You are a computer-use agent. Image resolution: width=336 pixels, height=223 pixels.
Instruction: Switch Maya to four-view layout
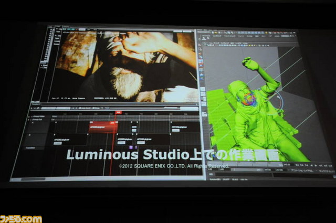click(x=203, y=94)
